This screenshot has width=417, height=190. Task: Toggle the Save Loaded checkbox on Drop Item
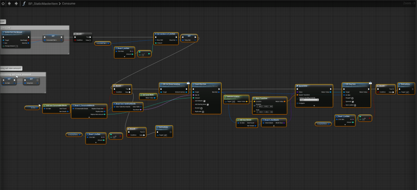point(355,105)
